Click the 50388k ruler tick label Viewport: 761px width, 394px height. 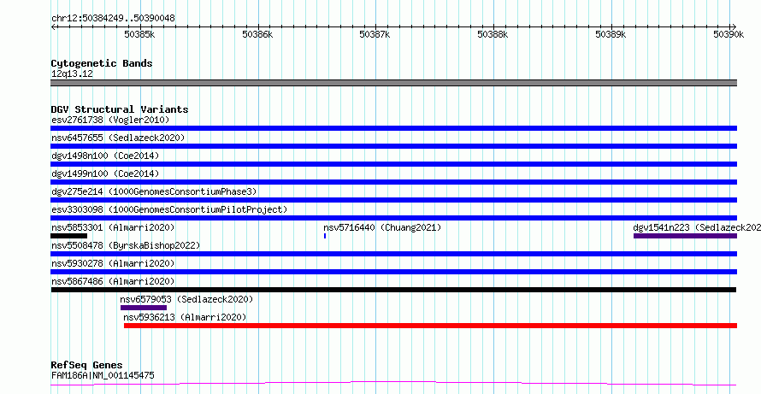[x=494, y=34]
